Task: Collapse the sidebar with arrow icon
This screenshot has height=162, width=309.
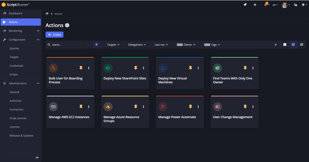Action: coord(37,157)
